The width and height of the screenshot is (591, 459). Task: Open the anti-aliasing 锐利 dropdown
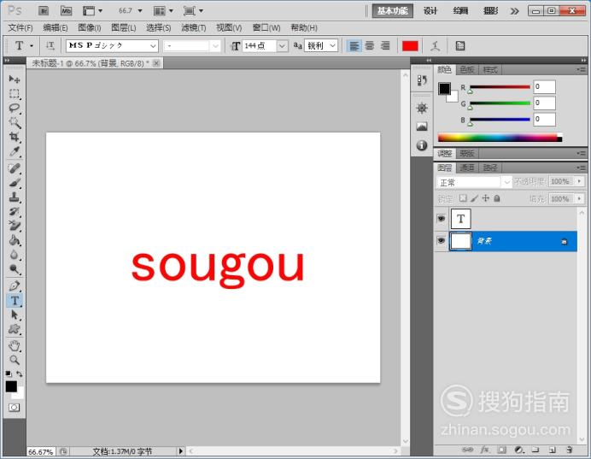tap(332, 46)
